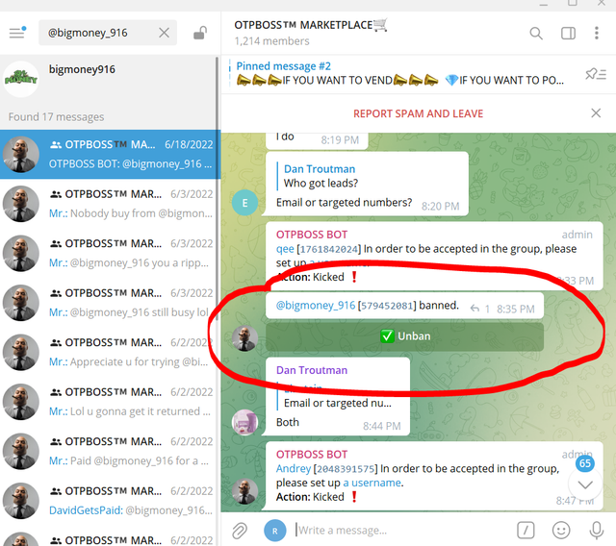
Task: Toggle the right info sidebar panel
Action: pyautogui.click(x=568, y=33)
